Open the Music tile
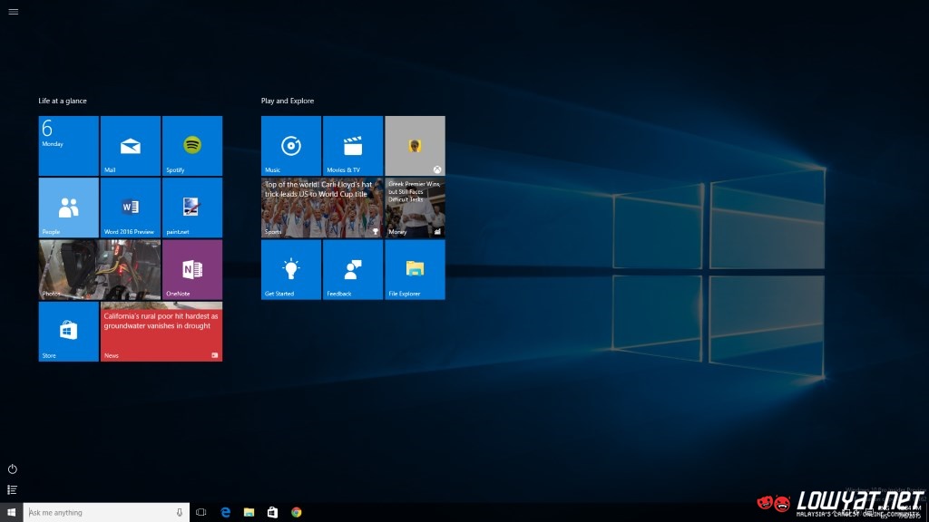 [290, 146]
